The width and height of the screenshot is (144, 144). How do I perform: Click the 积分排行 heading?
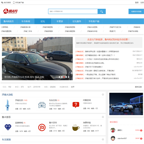pyautogui.click(x=114, y=122)
